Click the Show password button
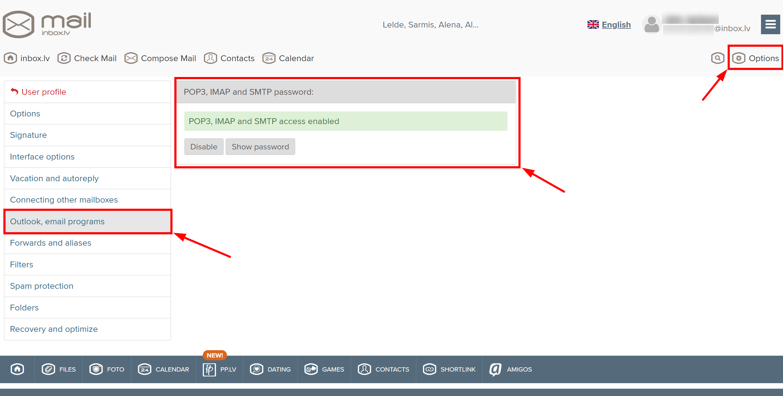The image size is (783, 396). pyautogui.click(x=260, y=147)
